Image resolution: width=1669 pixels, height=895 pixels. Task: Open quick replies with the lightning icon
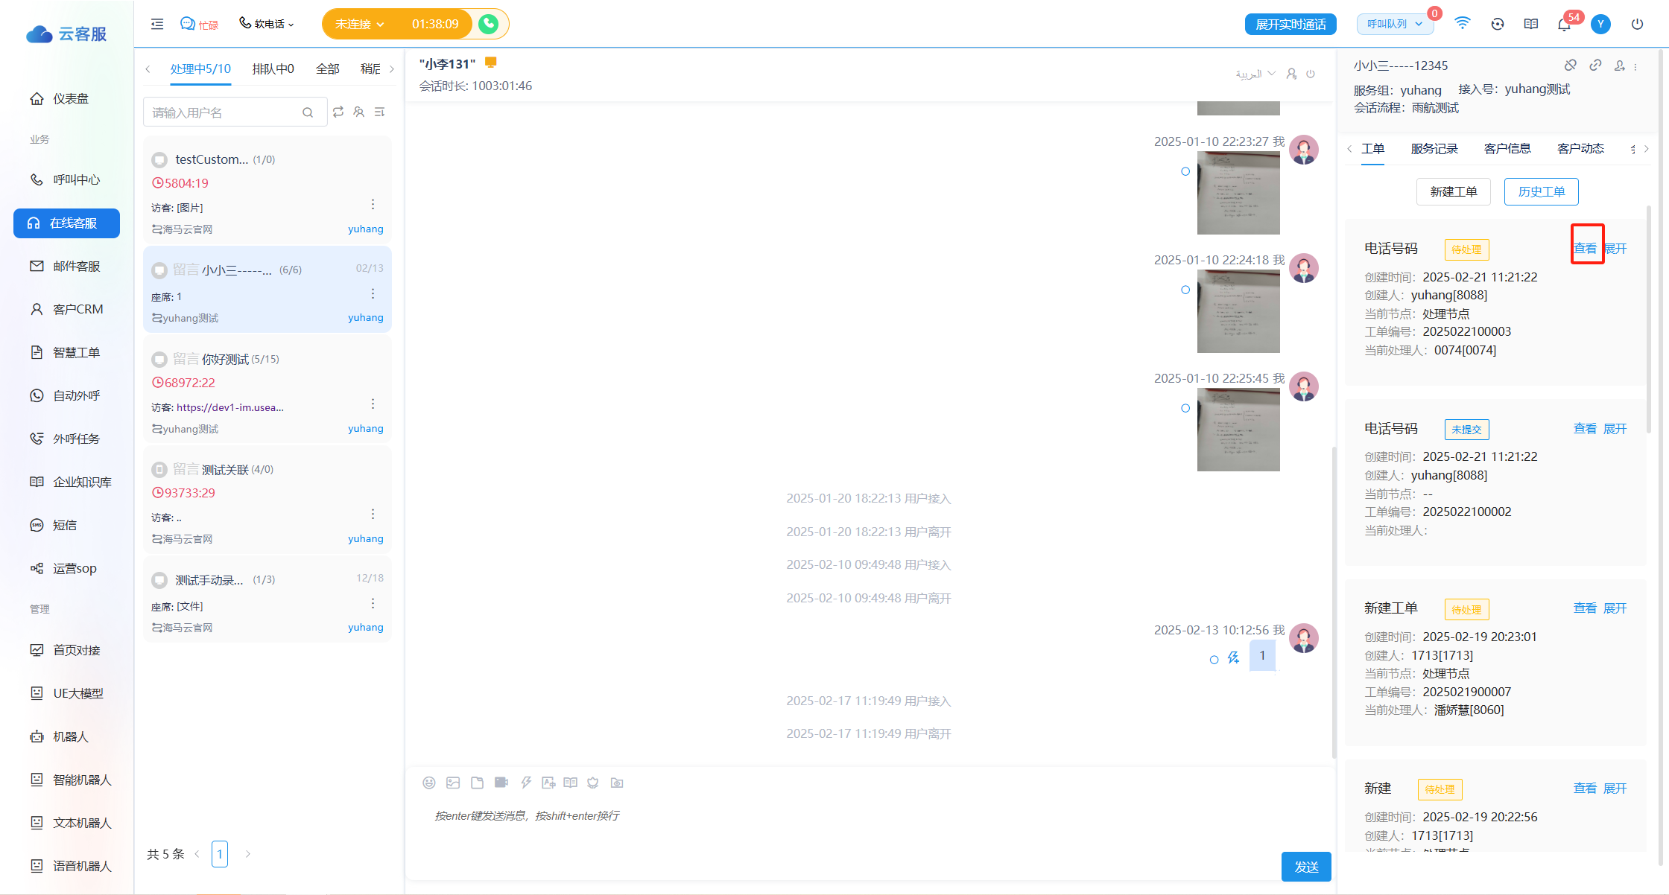coord(526,783)
